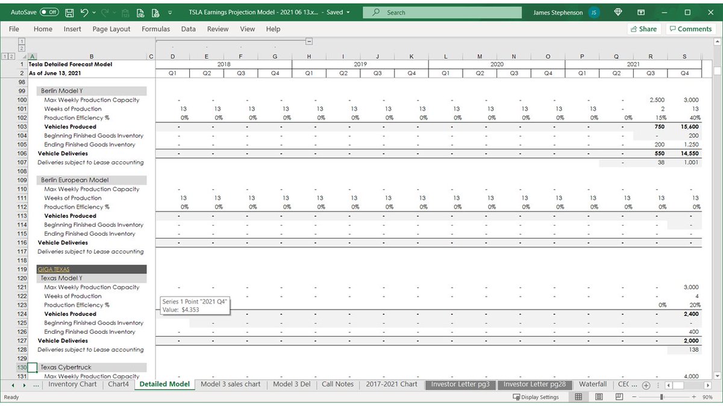Viewport: 723px width, 406px height.
Task: Open the Help ribbon tab
Action: pyautogui.click(x=273, y=29)
